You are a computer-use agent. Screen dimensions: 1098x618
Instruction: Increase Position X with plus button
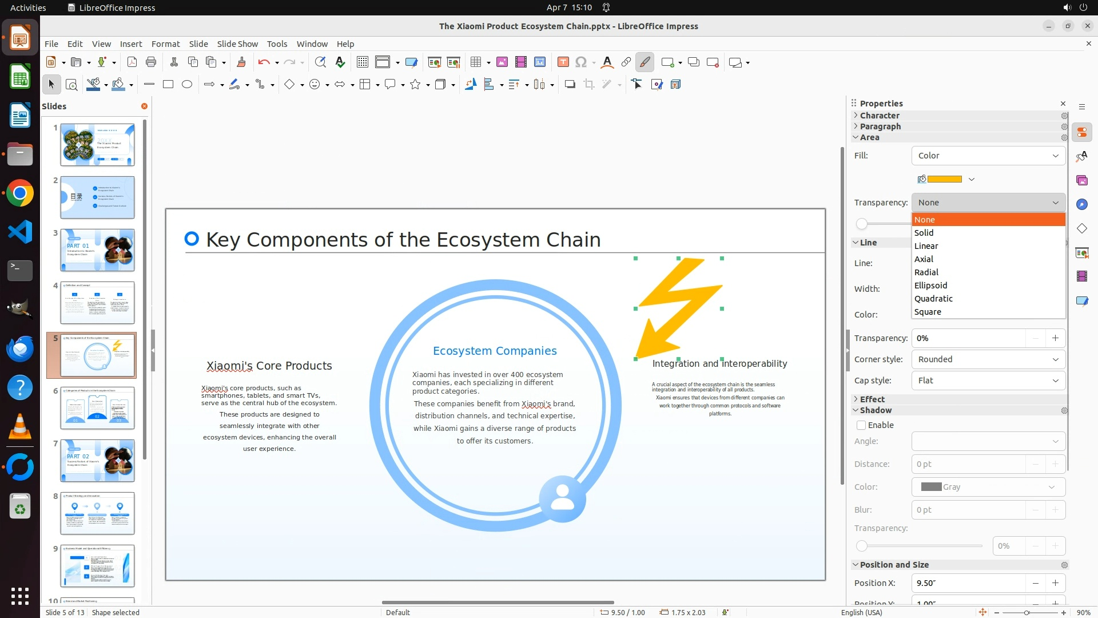click(x=1055, y=583)
